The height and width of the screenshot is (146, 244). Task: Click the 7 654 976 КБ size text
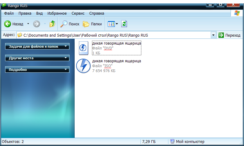(x=104, y=71)
